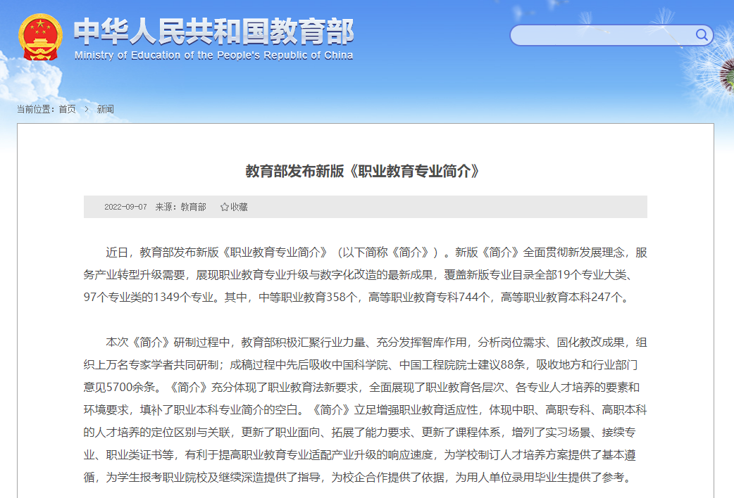Click the search magnifier icon
The width and height of the screenshot is (734, 498).
(x=701, y=35)
